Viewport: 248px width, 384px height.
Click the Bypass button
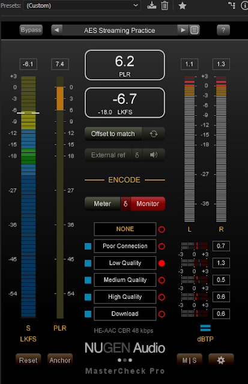[31, 30]
